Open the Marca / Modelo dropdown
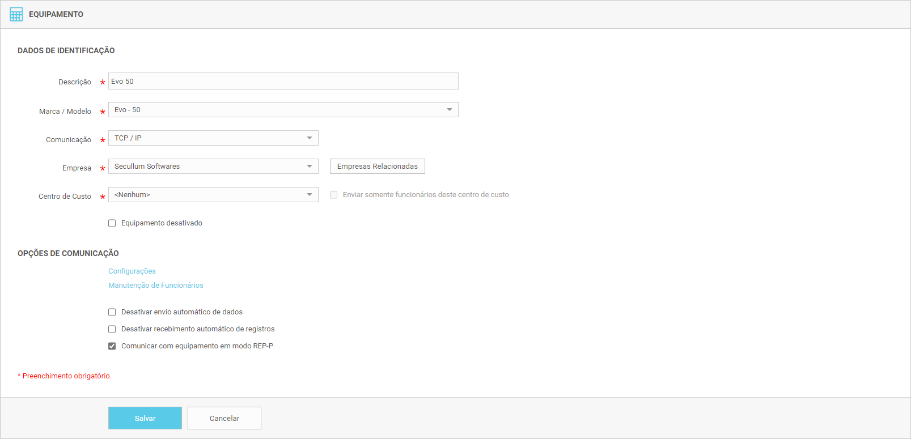 pos(283,110)
